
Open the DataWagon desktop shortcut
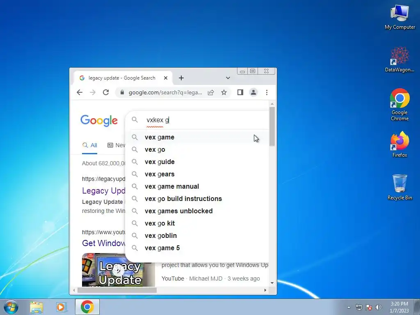[x=399, y=59]
